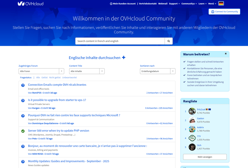
Task: Click into the search content field
Action: pos(120,41)
